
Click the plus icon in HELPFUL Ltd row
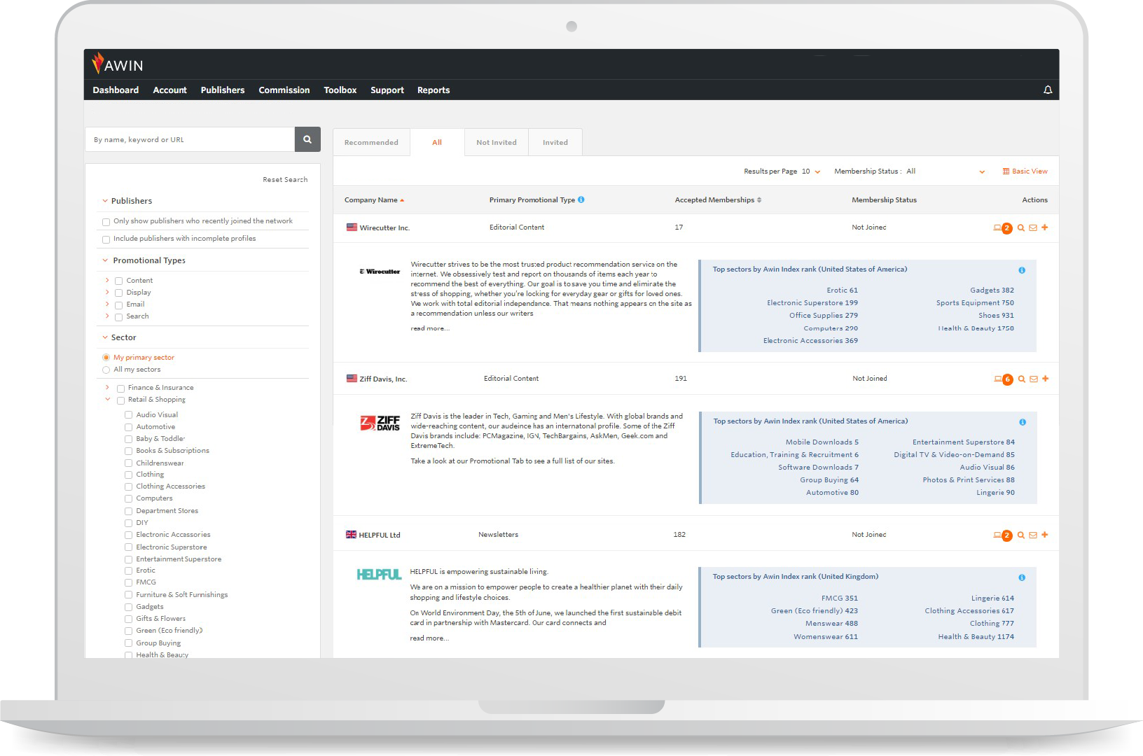tap(1045, 535)
